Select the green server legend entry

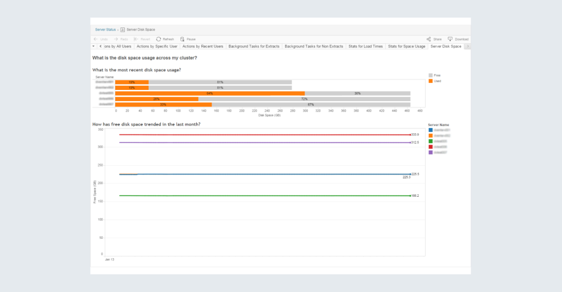coord(431,141)
